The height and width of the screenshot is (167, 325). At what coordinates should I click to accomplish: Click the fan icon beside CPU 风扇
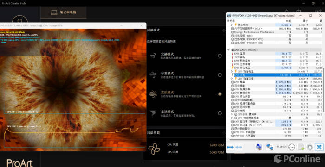click(x=154, y=148)
